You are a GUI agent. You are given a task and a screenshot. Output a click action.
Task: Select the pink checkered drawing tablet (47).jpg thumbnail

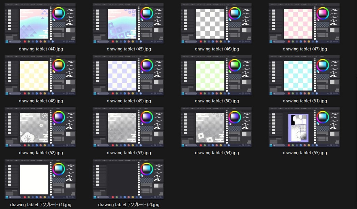pos(304,23)
